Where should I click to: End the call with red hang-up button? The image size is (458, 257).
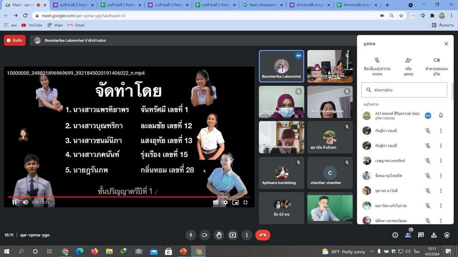coord(262,235)
